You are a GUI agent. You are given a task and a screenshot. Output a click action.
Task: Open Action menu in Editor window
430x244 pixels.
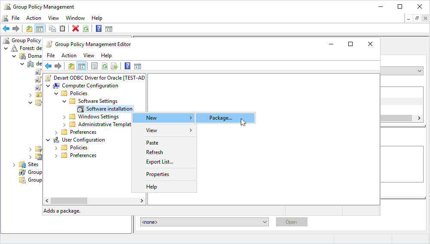69,56
